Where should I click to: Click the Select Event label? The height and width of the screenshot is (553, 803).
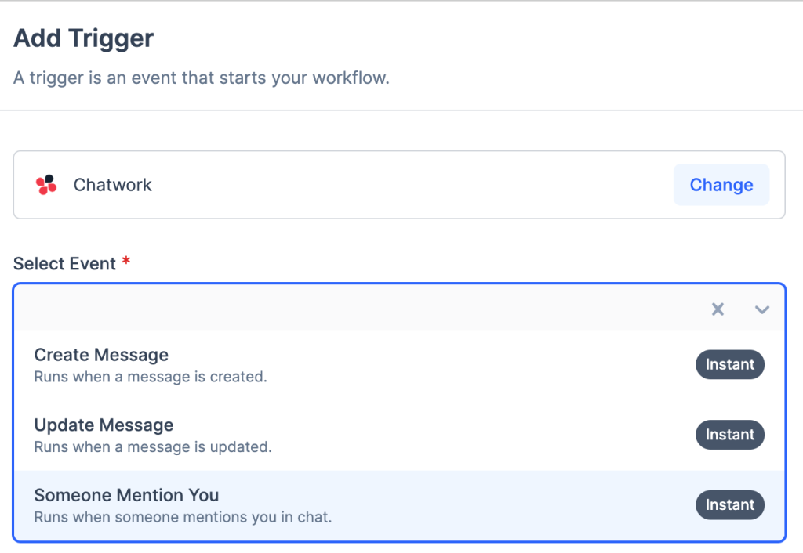coord(64,264)
